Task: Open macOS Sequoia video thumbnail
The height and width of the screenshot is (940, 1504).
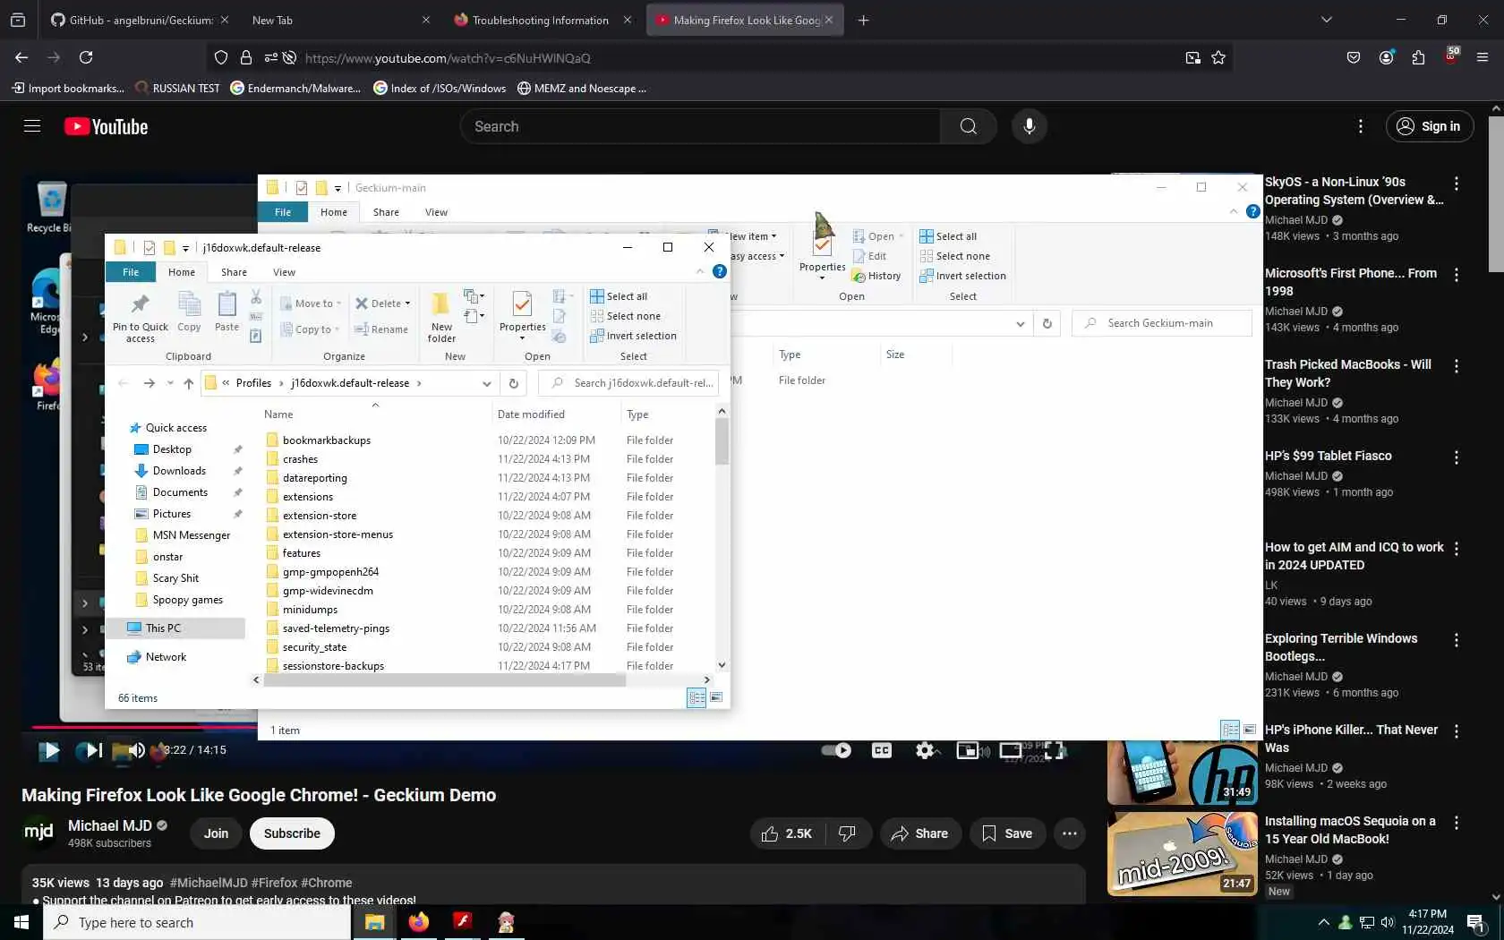Action: click(x=1182, y=853)
